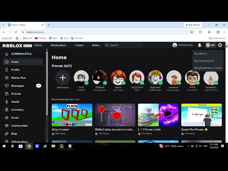Open the settings gear in Roblox header
The width and height of the screenshot is (228, 171).
[x=220, y=45]
